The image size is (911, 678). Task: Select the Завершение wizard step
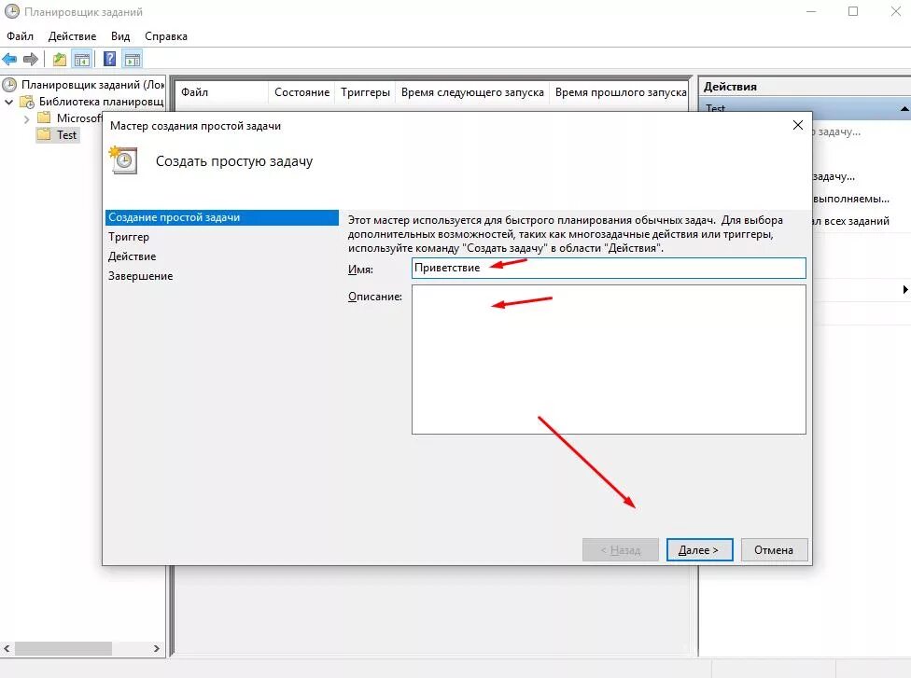tap(141, 276)
